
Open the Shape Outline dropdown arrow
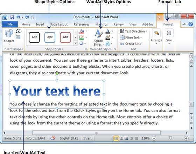86,37
